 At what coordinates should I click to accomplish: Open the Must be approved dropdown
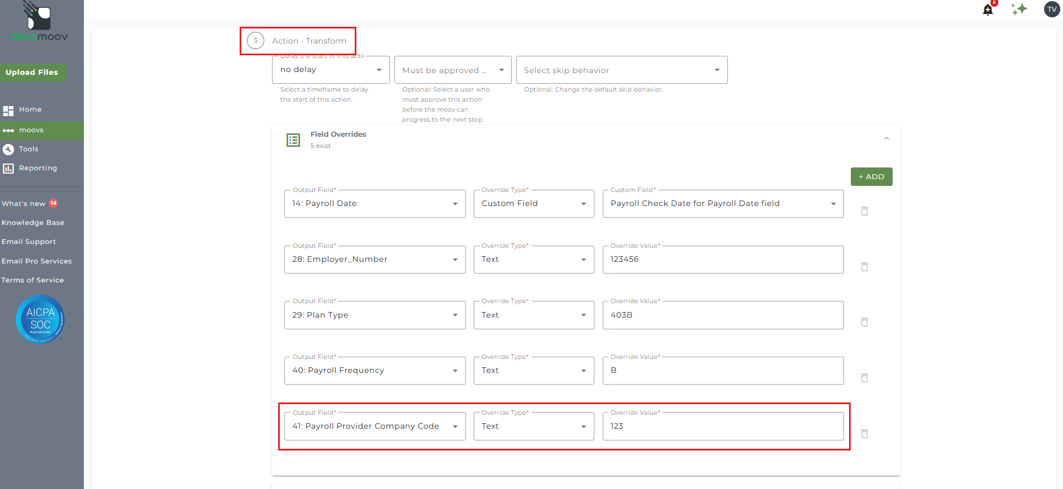click(x=452, y=70)
